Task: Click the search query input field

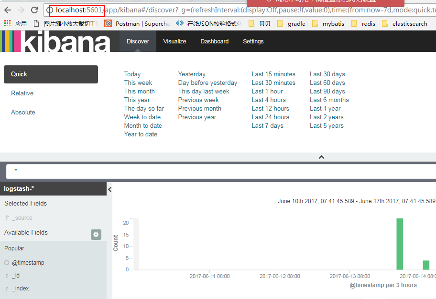Action: [x=221, y=172]
